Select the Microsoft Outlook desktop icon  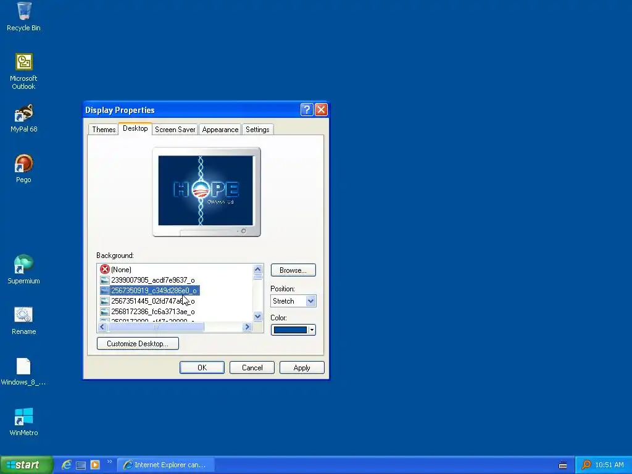pos(23,72)
